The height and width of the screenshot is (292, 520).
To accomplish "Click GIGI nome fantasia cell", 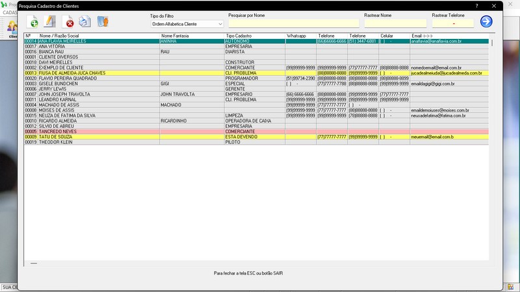I will click(192, 84).
